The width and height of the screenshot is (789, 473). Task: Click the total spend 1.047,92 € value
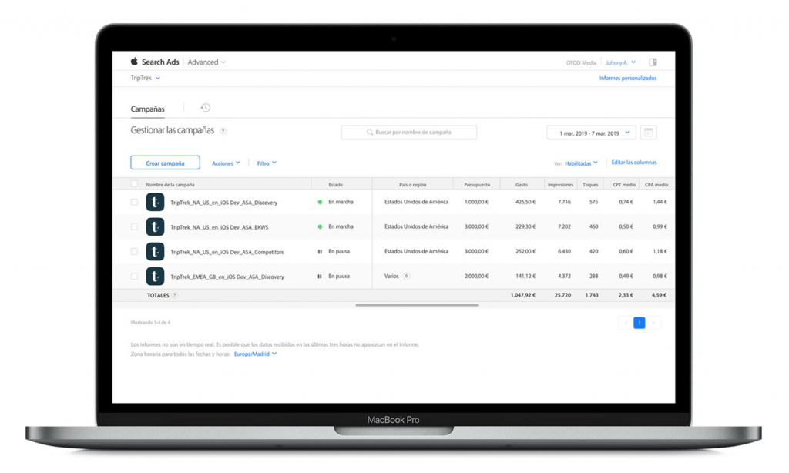coord(523,295)
